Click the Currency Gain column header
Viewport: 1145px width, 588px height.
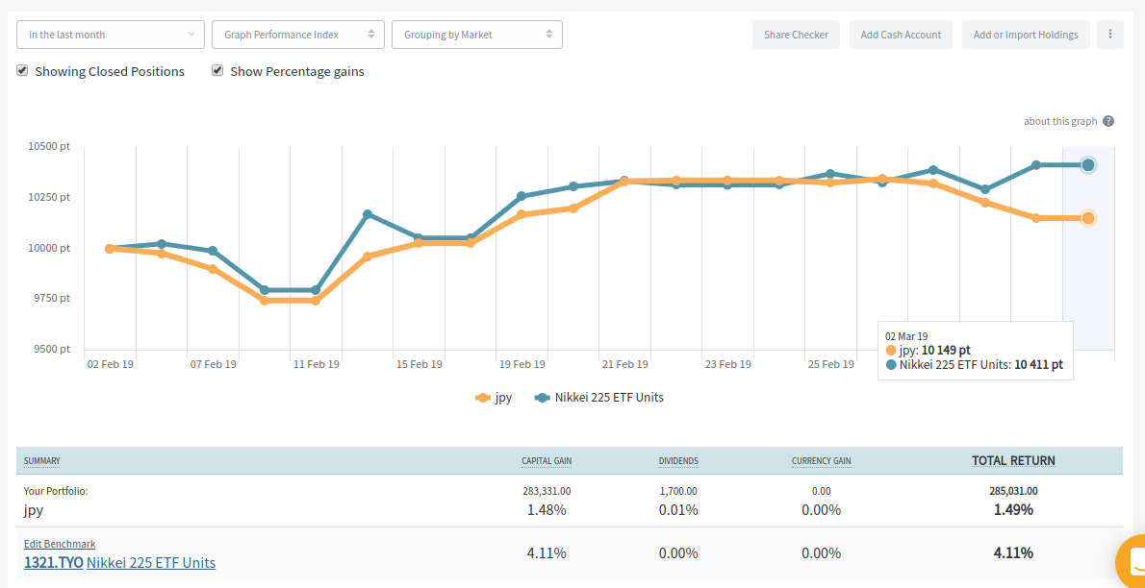click(821, 461)
